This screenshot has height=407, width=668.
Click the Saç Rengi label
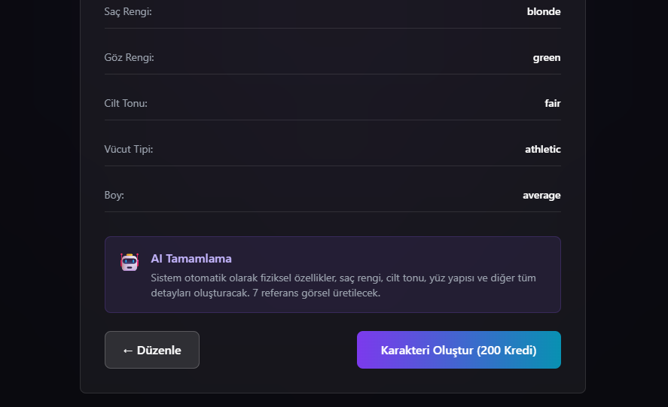tap(128, 11)
